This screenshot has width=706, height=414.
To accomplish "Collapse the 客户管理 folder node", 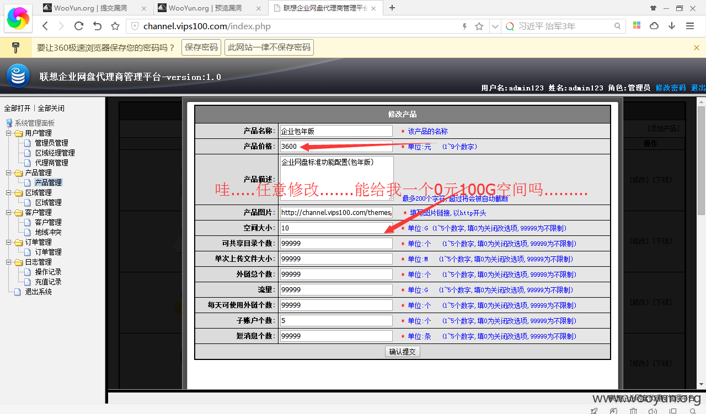I will (x=9, y=212).
